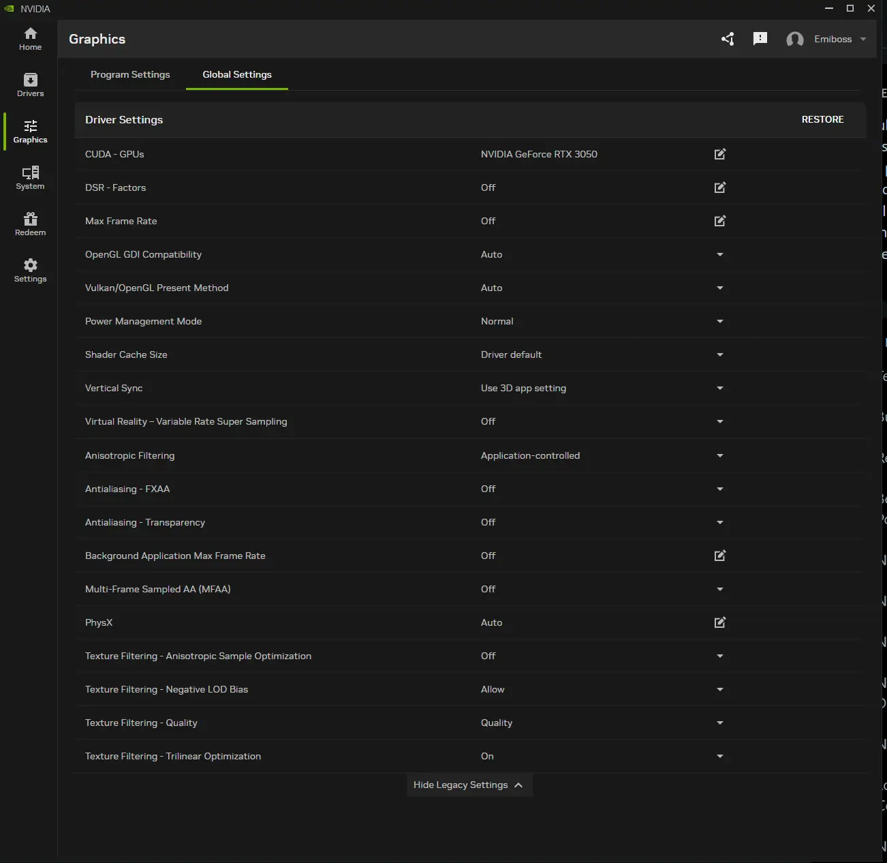887x863 pixels.
Task: Click Texture Filtering Quality value
Action: [x=496, y=723]
